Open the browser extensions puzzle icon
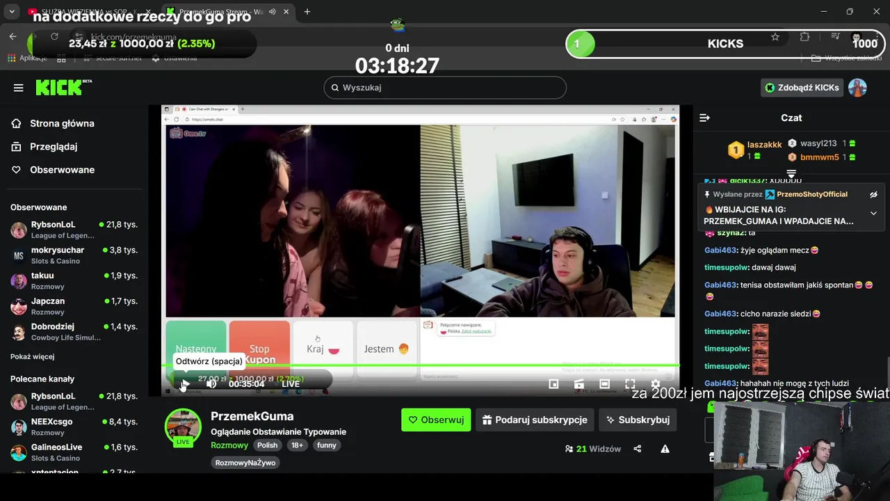 coord(805,37)
